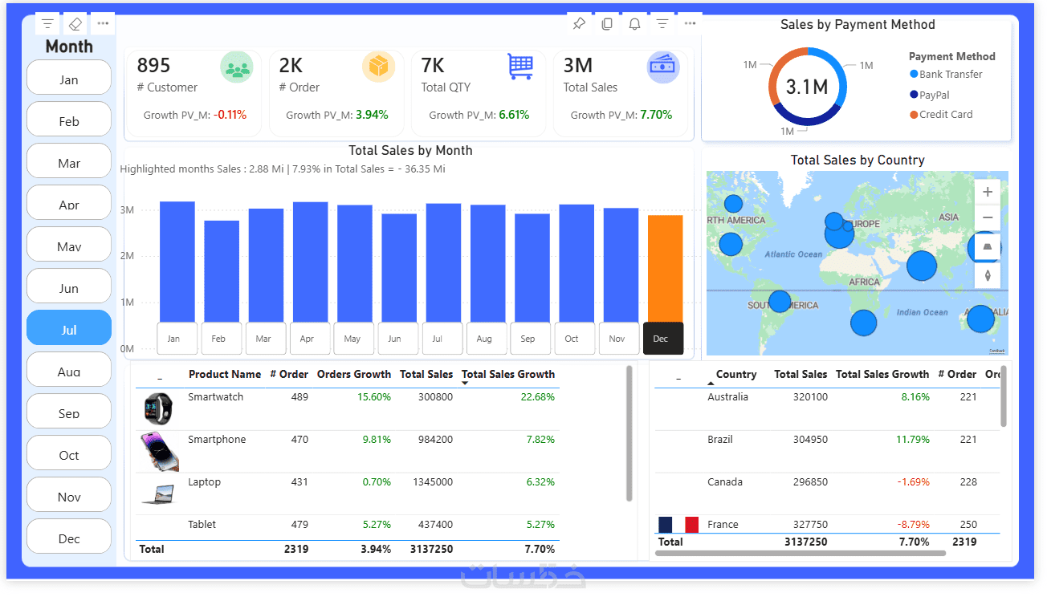Image resolution: width=1047 pixels, height=601 pixels.
Task: Clear selections with the eraser icon
Action: pos(75,24)
